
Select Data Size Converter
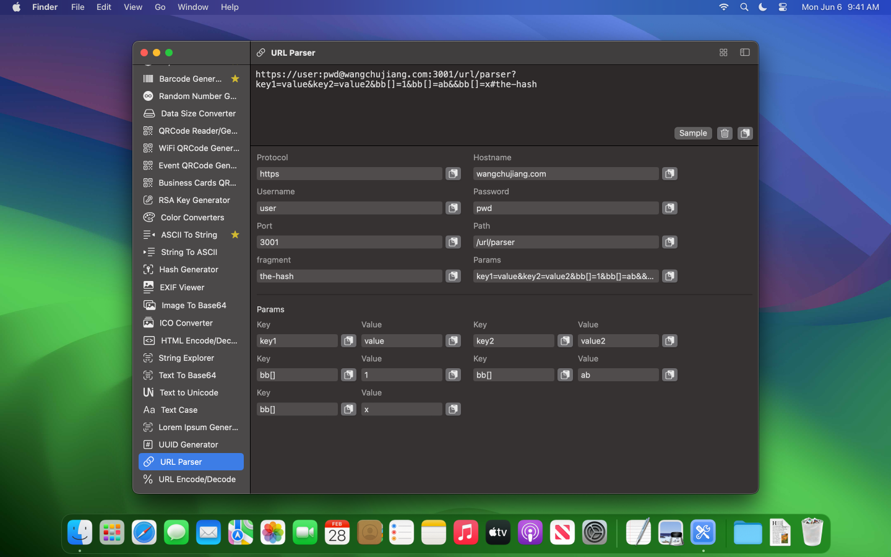(x=191, y=113)
